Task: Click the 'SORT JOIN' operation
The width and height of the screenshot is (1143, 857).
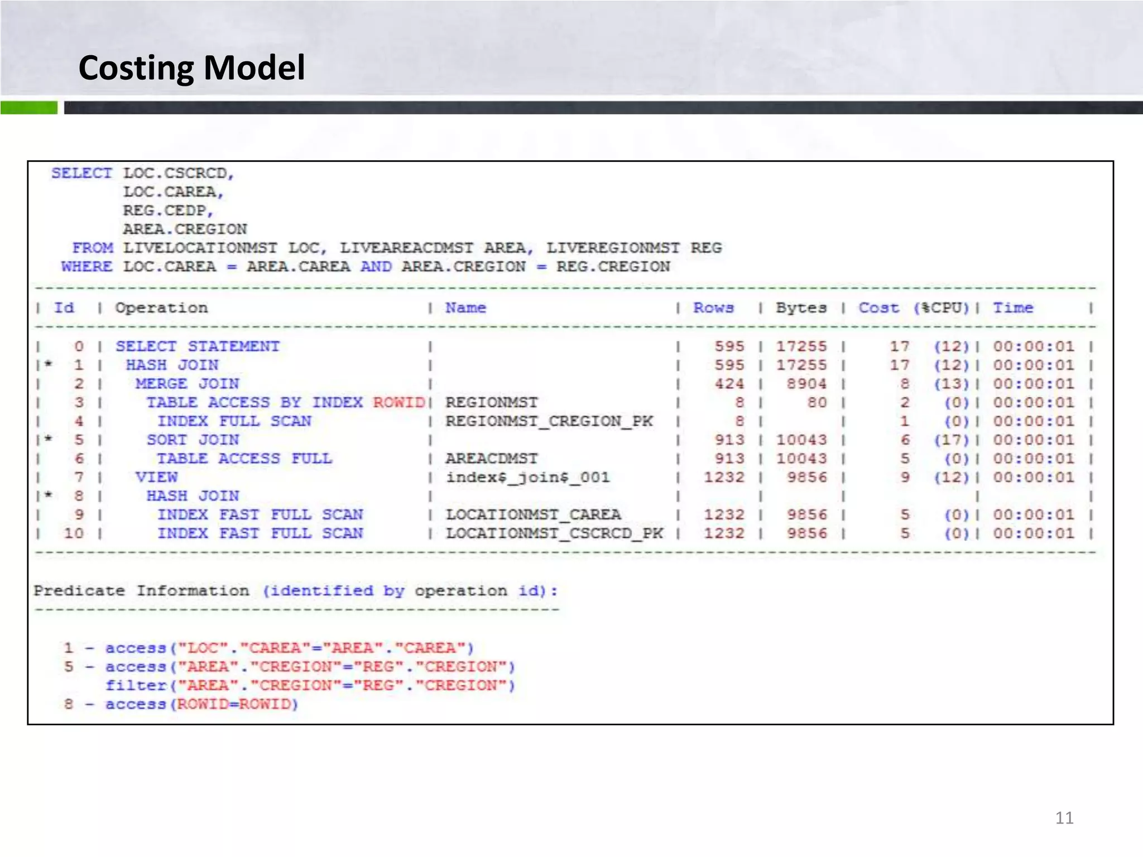Action: [x=193, y=440]
